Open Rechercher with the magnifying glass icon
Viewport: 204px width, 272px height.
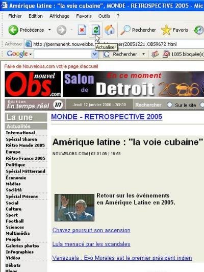click(x=125, y=30)
